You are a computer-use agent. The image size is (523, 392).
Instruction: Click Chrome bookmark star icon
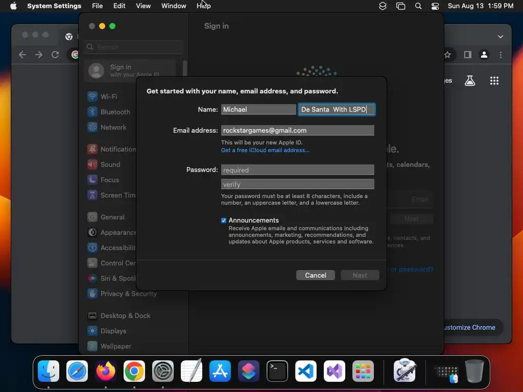[x=447, y=55]
